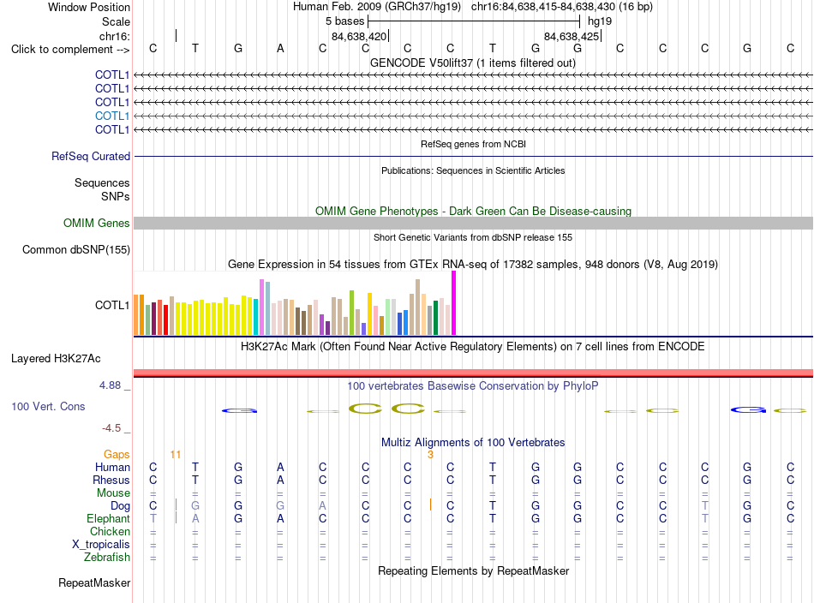Viewport: 814px width, 603px height.
Task: Click "Multiz Alignments of 100 Vertebrates" title
Action: pos(473,443)
